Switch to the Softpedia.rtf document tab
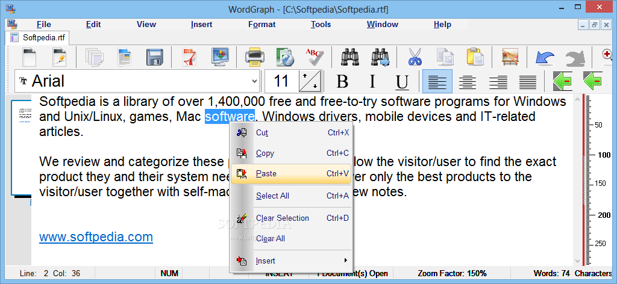Viewport: 617px width, 284px height. pyautogui.click(x=38, y=38)
